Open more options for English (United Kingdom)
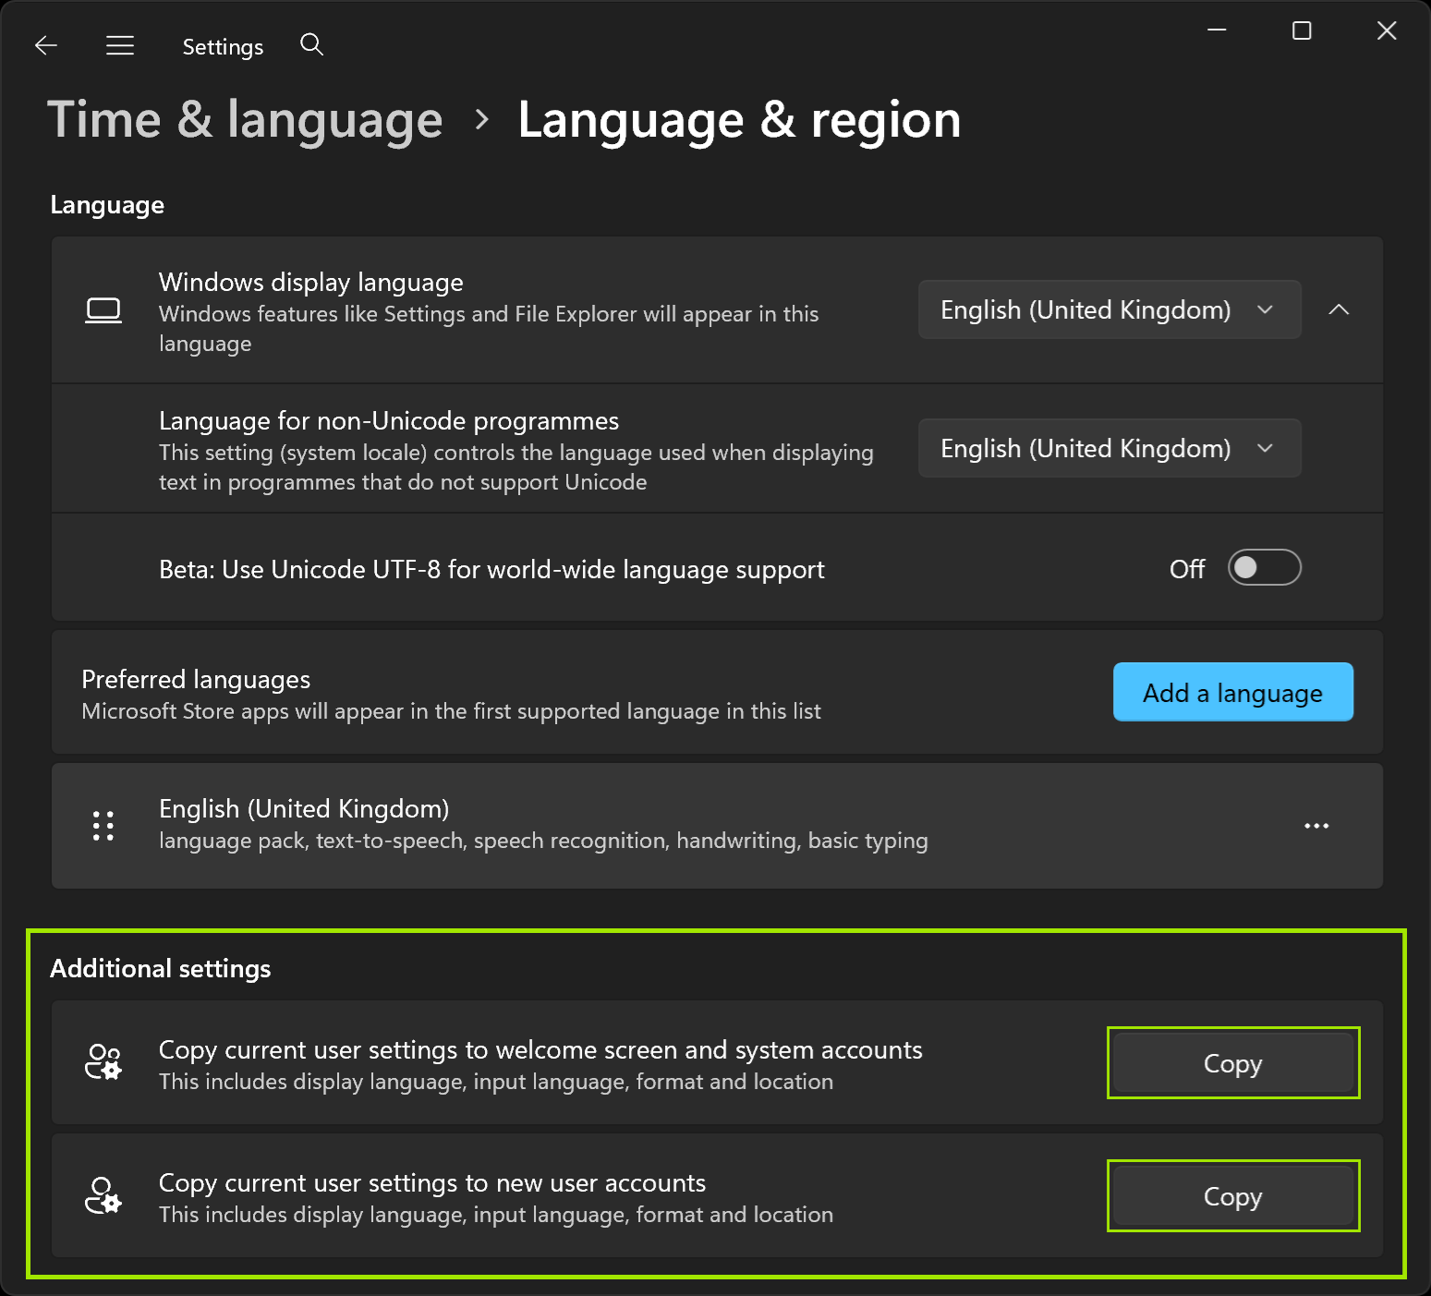Image resolution: width=1431 pixels, height=1296 pixels. tap(1316, 826)
